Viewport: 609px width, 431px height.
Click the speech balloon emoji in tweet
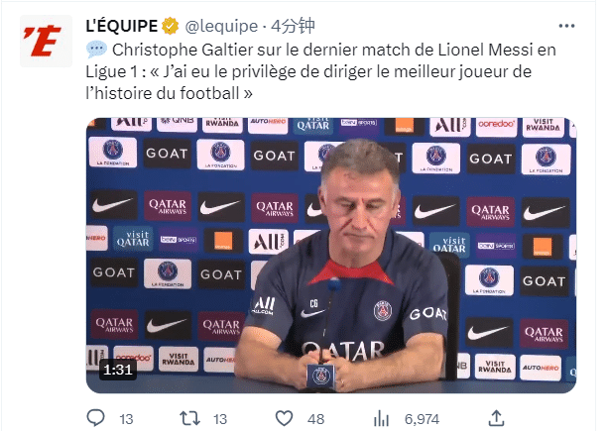coord(95,50)
